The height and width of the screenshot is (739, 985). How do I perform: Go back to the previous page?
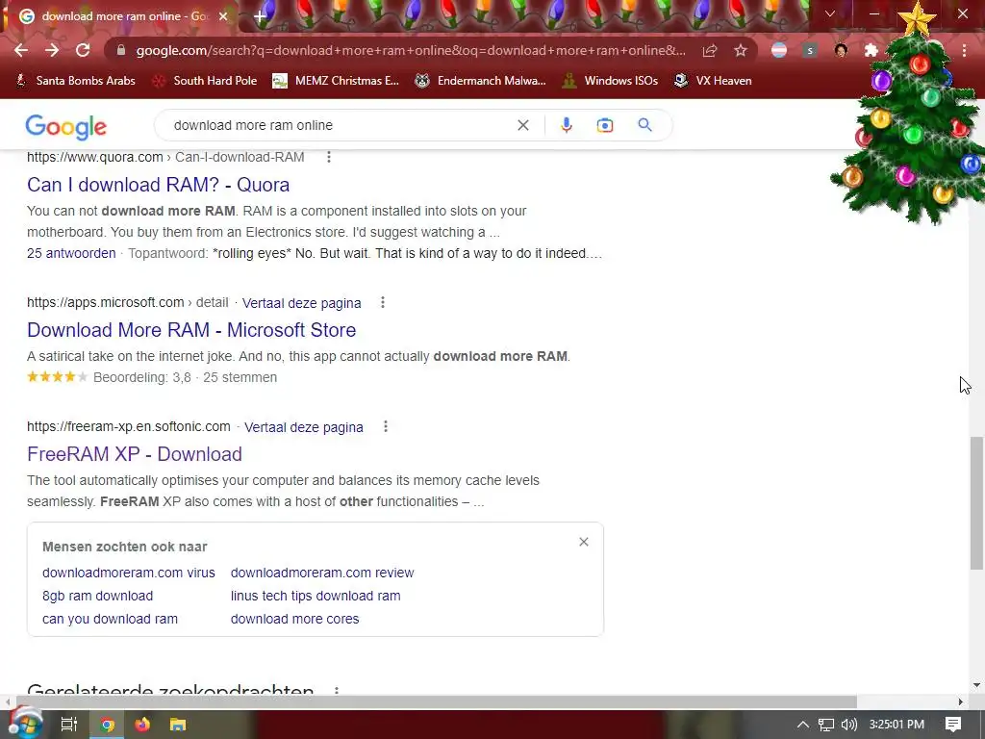(x=21, y=50)
